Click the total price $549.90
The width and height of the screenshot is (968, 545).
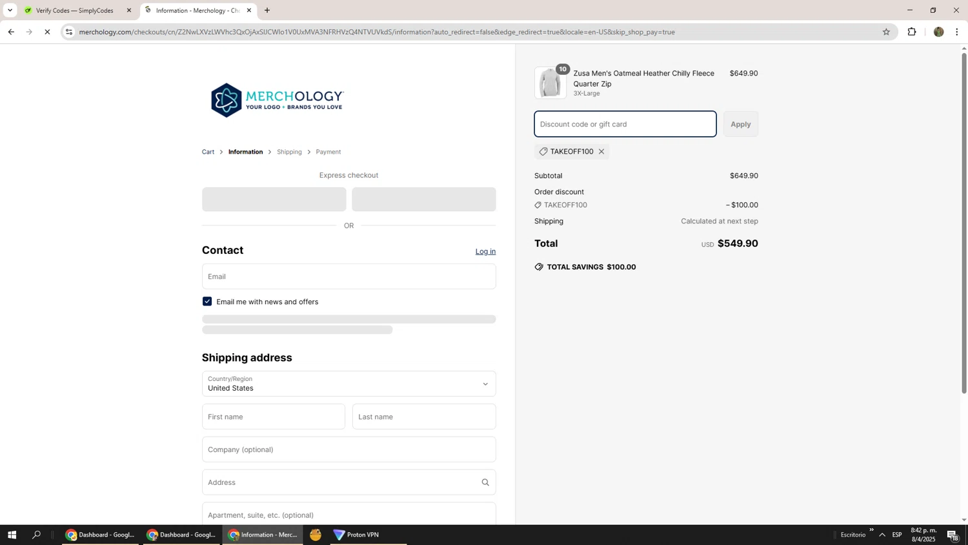click(x=738, y=243)
